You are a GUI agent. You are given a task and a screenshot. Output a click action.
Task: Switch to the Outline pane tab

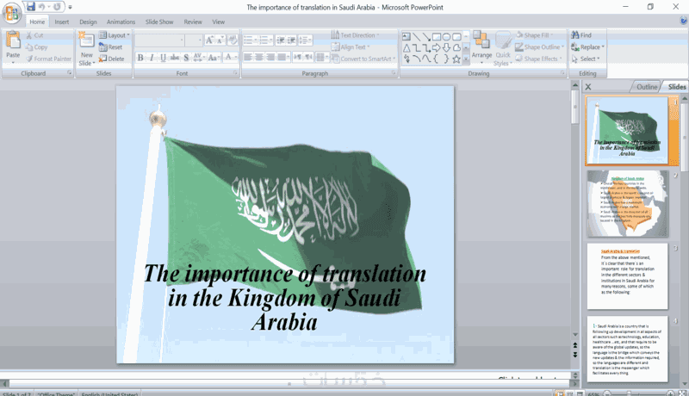tap(646, 87)
